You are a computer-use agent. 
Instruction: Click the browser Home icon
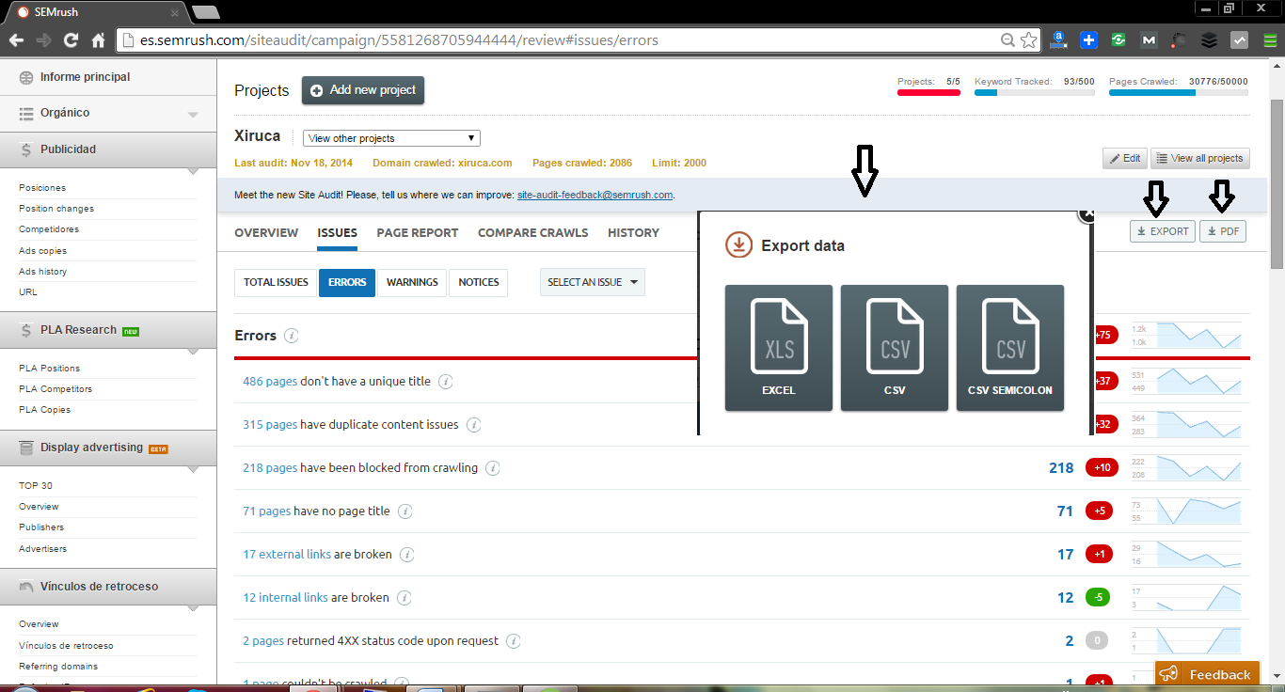click(x=99, y=39)
